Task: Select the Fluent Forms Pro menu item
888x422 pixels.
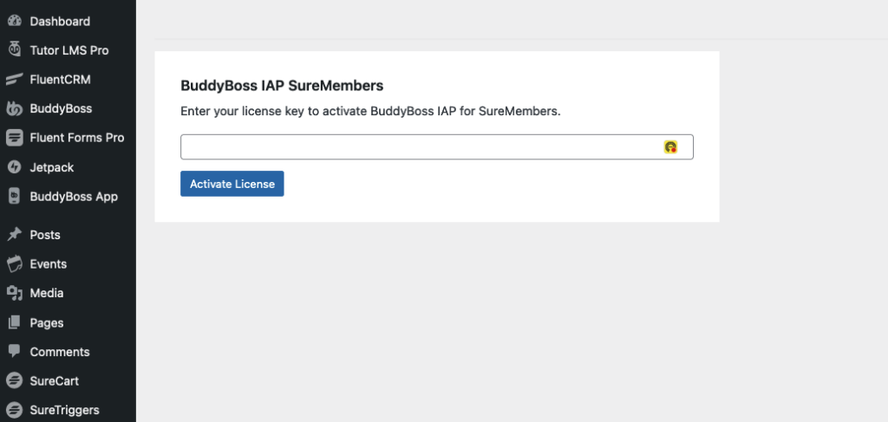Action: (76, 138)
